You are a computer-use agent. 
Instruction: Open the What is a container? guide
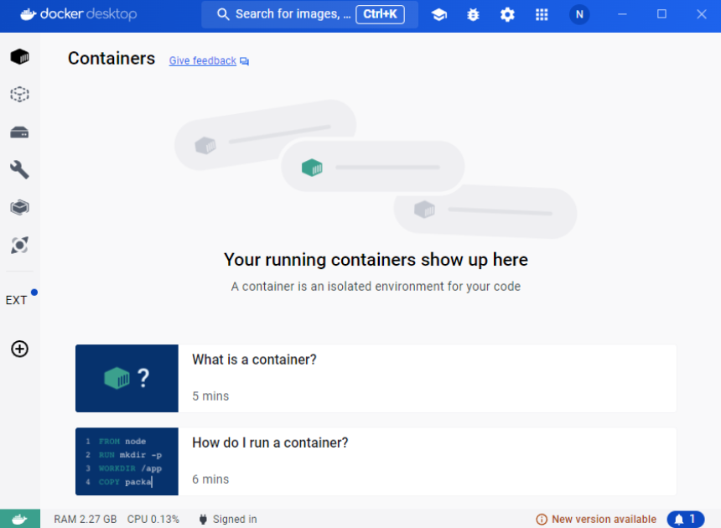point(376,378)
